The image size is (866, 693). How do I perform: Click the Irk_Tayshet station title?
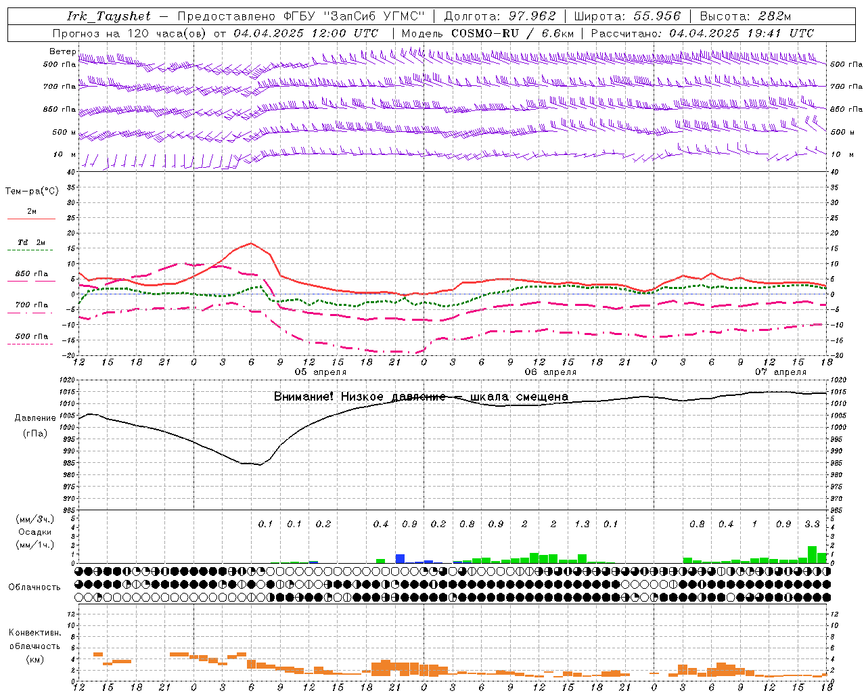(108, 17)
